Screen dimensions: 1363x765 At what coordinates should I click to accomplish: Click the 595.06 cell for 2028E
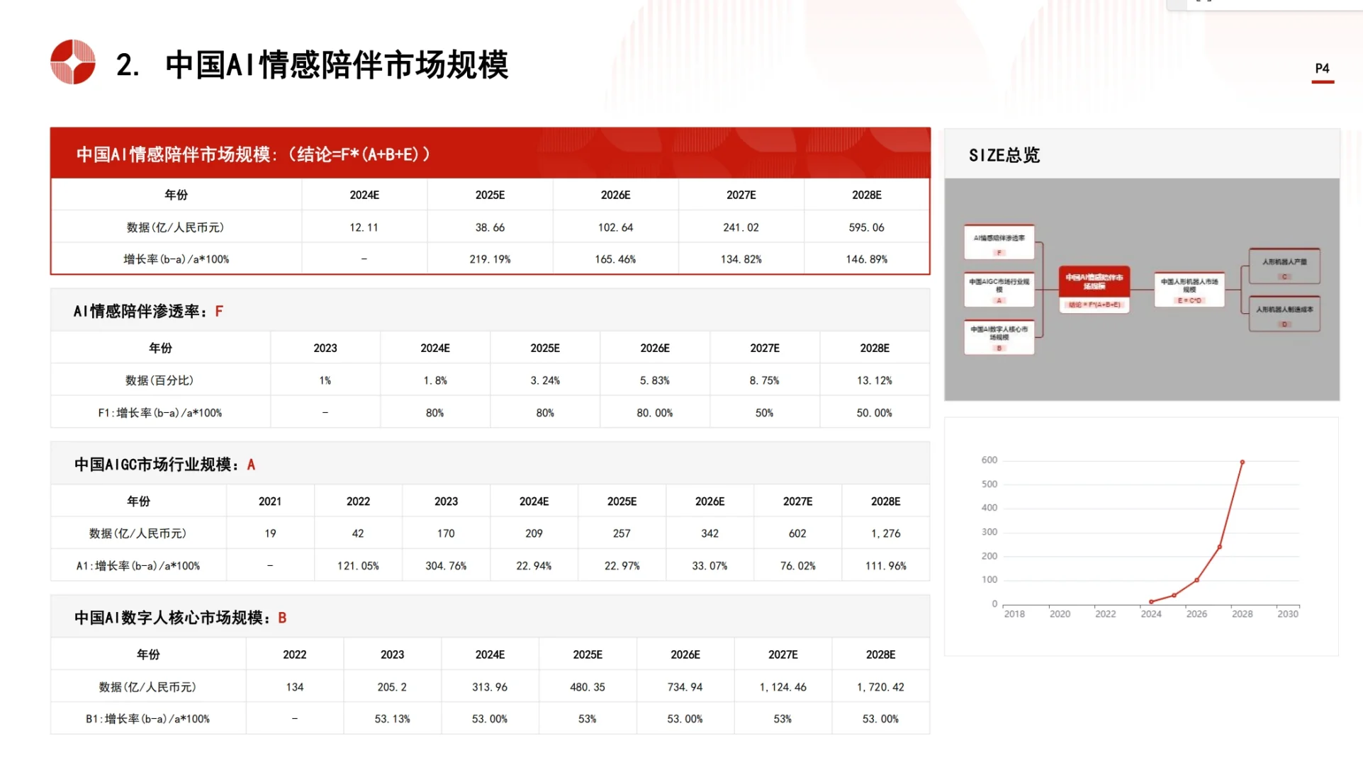866,227
